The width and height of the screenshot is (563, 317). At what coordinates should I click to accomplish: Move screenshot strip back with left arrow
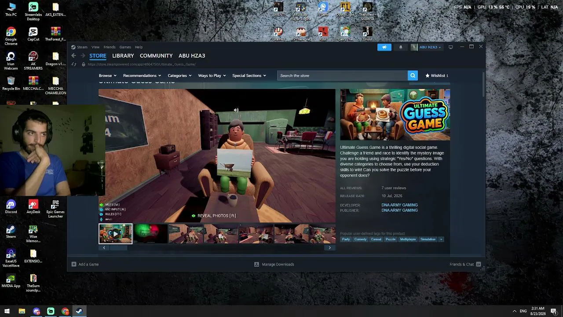pyautogui.click(x=104, y=248)
